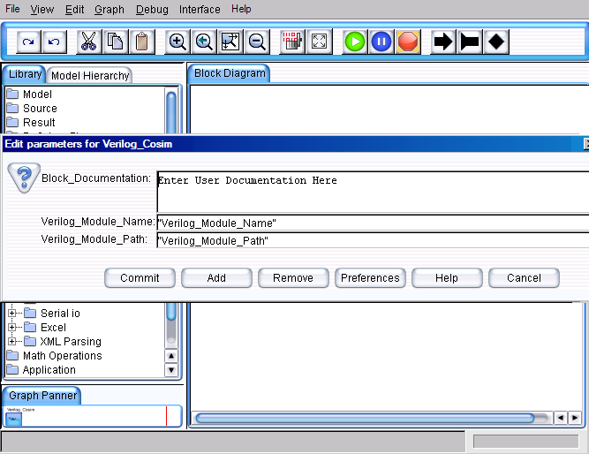Screen dimensions: 589x454
Task: Click the Block_Documentation text area
Action: (373, 192)
